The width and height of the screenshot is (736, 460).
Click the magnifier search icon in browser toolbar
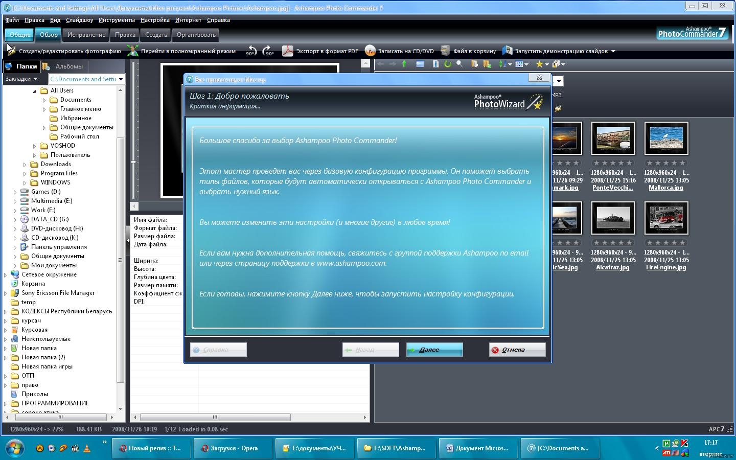[459, 64]
